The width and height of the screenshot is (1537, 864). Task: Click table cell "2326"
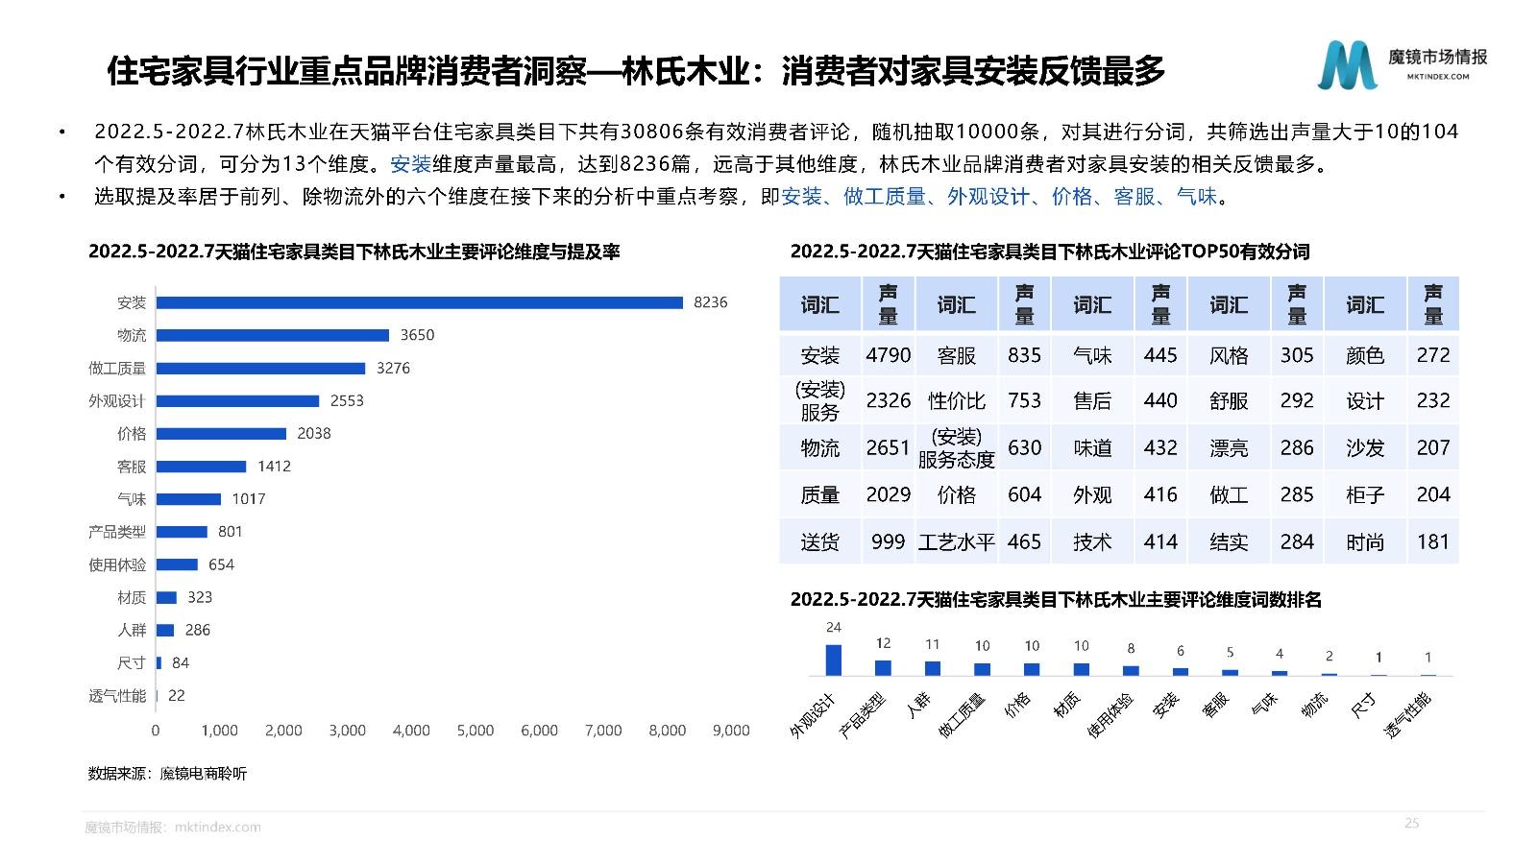tap(889, 400)
